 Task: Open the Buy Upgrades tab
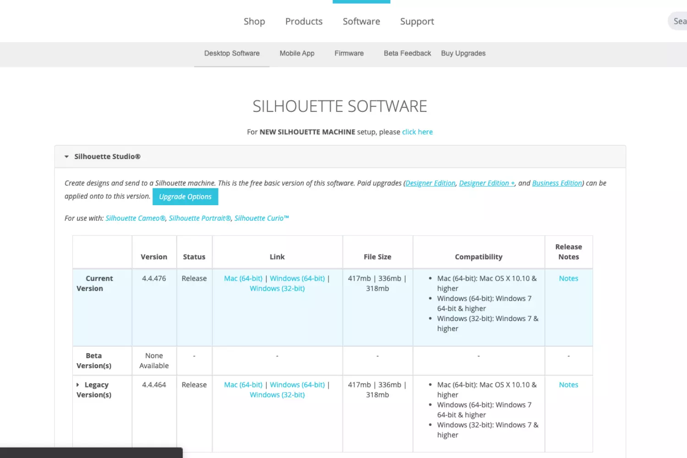point(463,54)
